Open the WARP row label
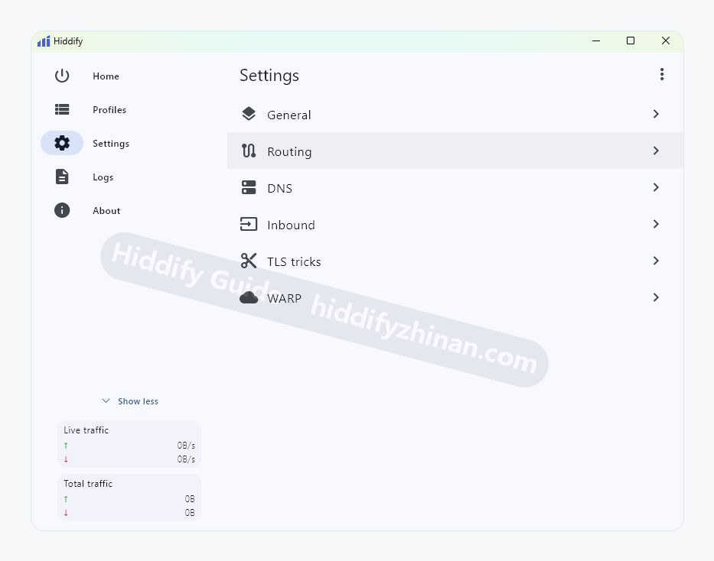Screen dimensions: 714x561 pos(284,299)
